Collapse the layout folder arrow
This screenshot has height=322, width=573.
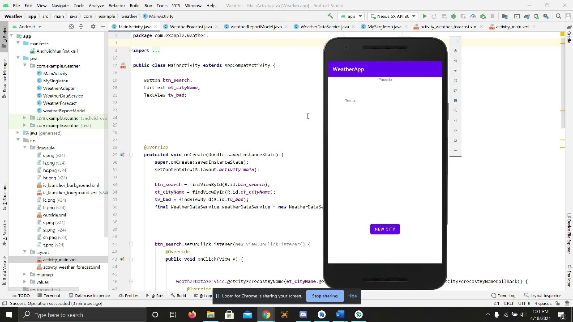(x=25, y=252)
